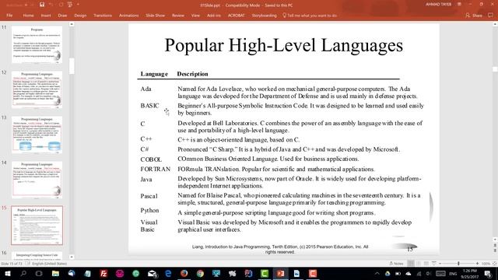This screenshot has height=280, width=498.
Task: Click main editing area scroll up arrow
Action: tap(495, 24)
